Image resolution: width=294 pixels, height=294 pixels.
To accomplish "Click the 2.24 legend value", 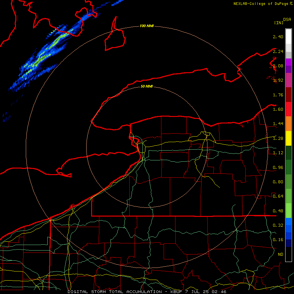I will coord(278,51).
